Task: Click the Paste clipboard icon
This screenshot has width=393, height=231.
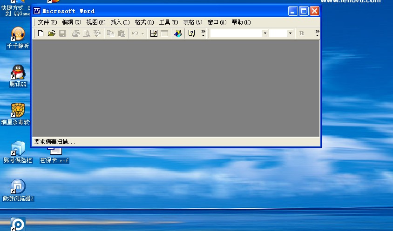Action: point(122,33)
